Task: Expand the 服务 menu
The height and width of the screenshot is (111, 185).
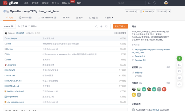Action: (x=107, y=18)
